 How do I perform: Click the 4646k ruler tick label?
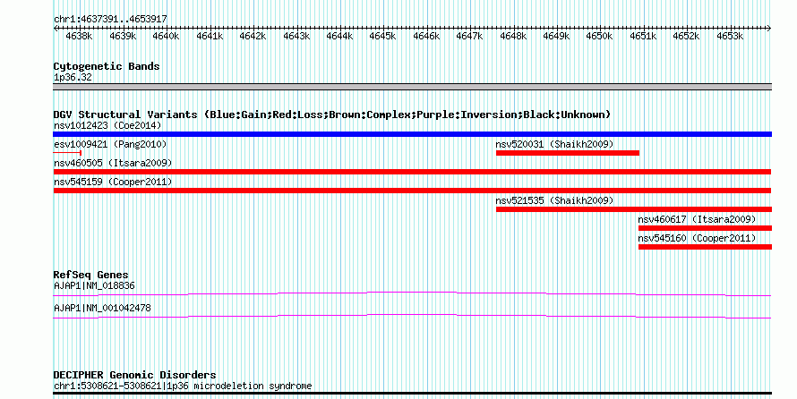(426, 37)
